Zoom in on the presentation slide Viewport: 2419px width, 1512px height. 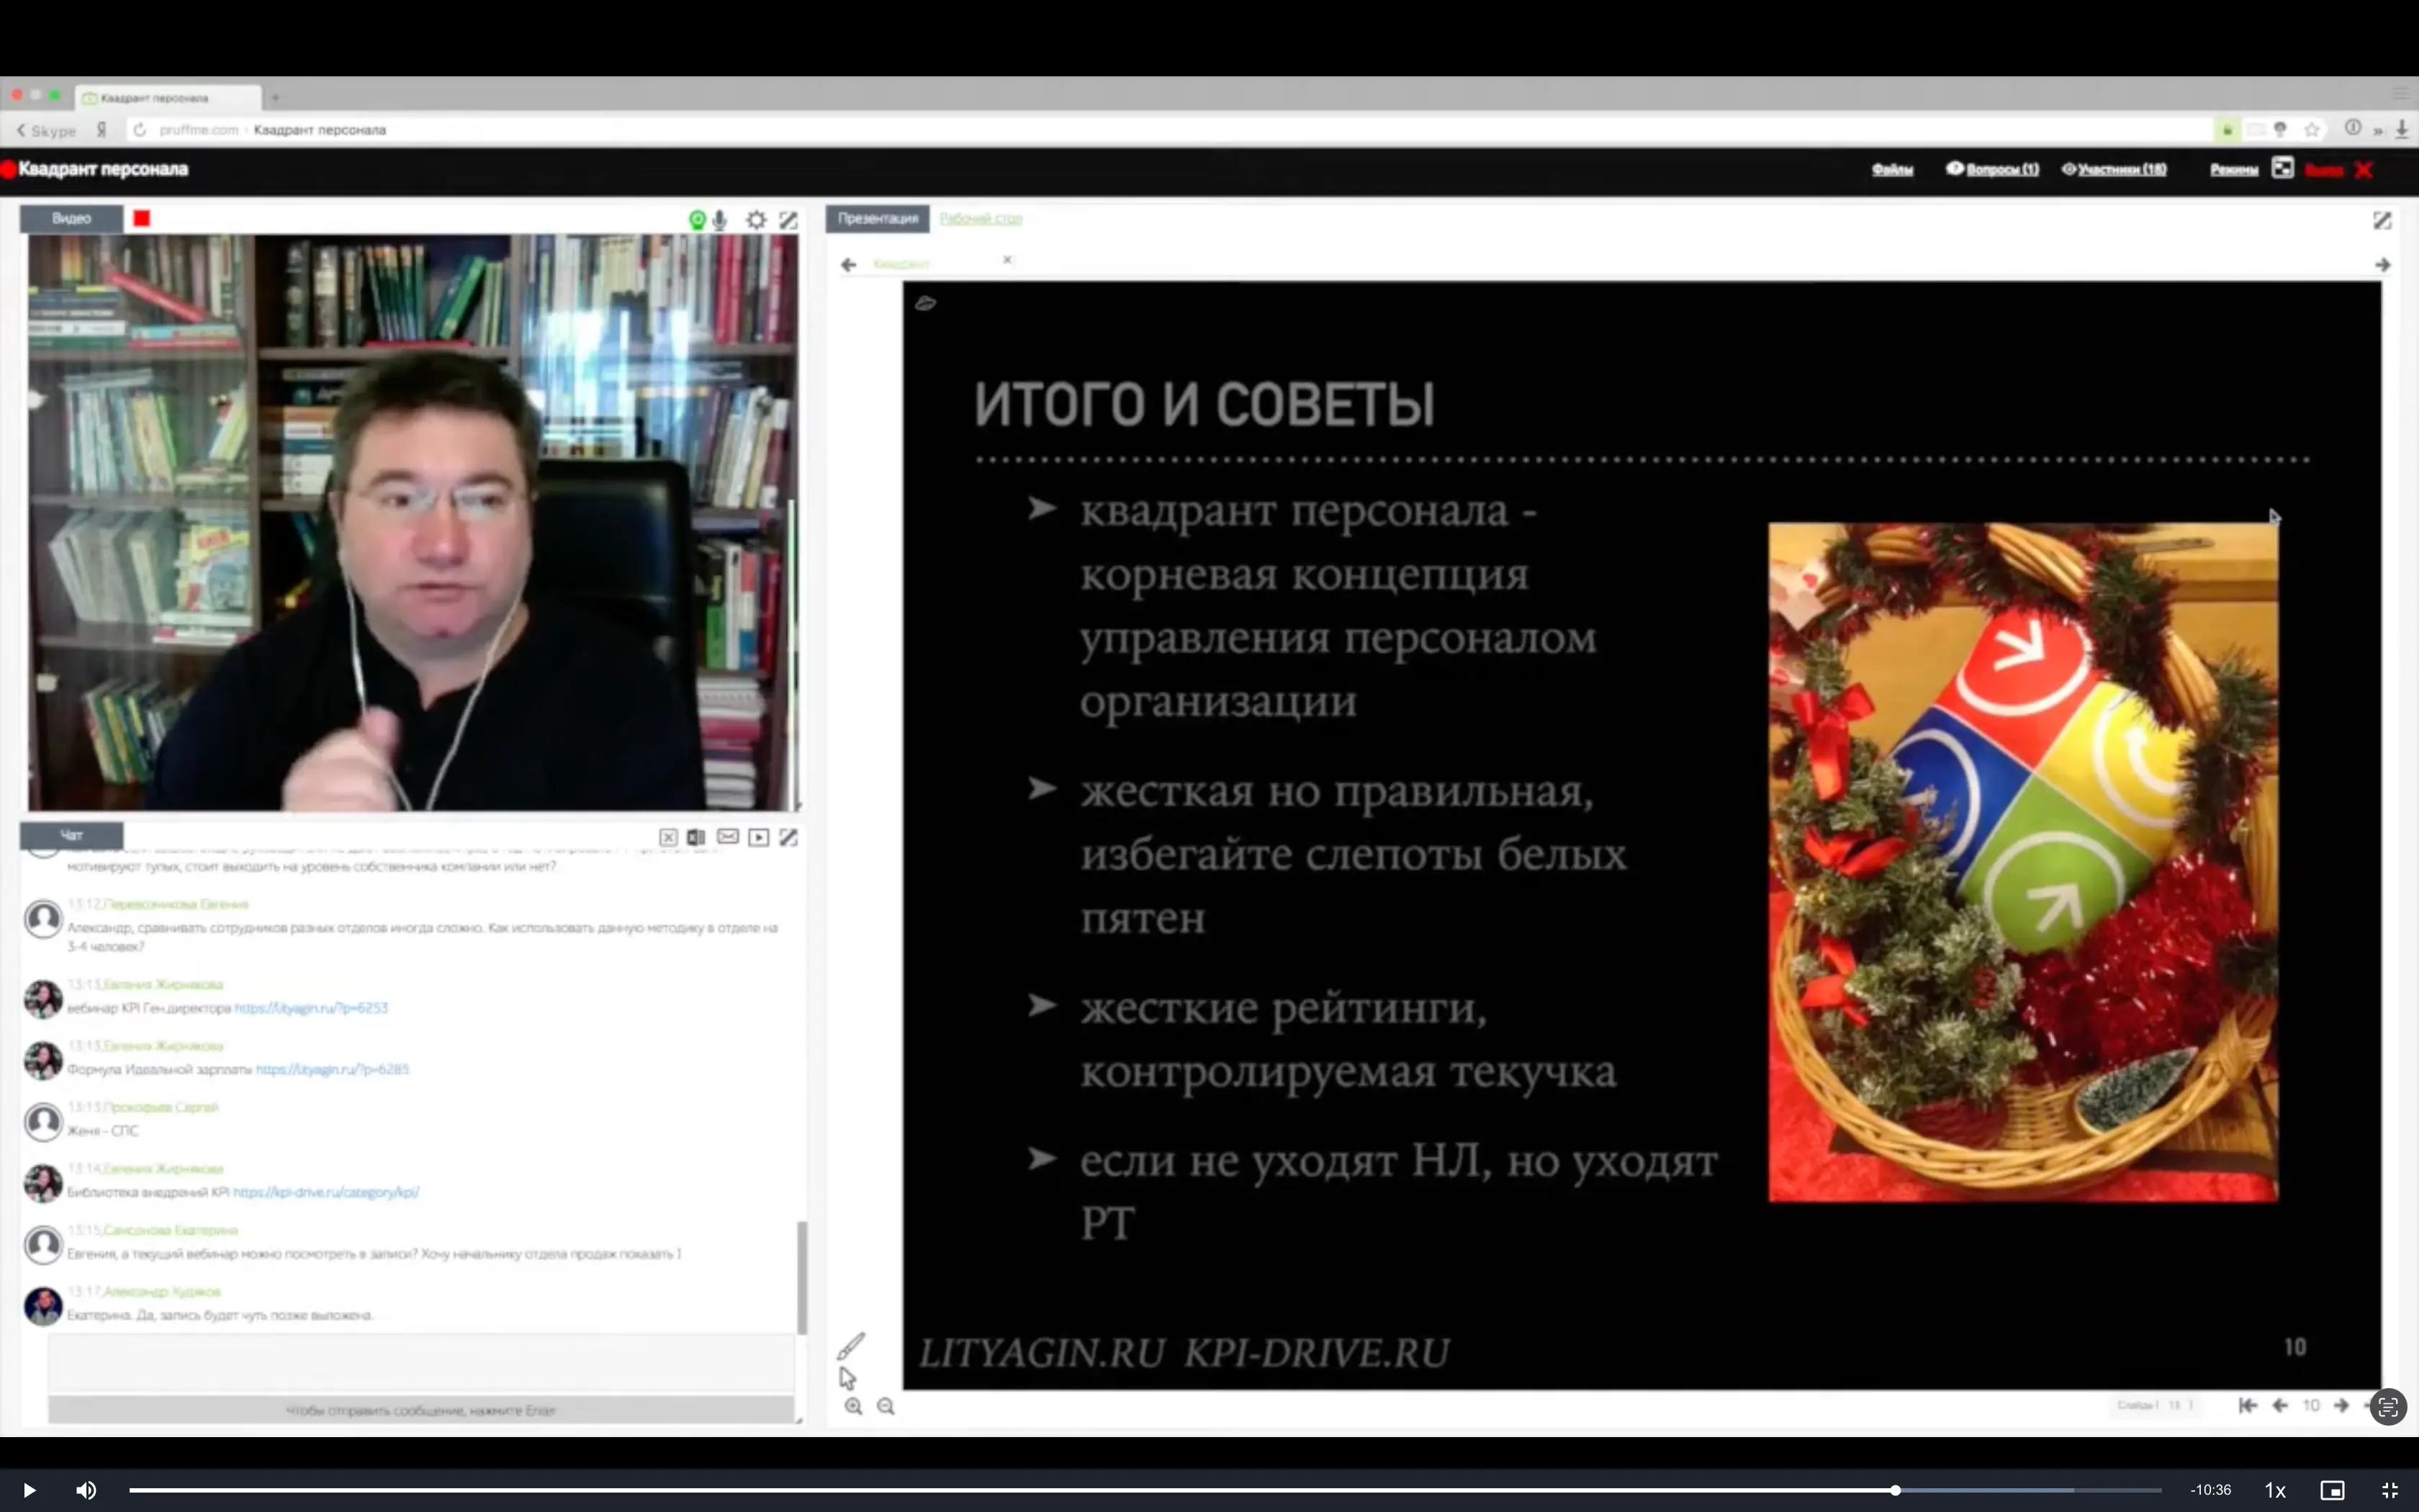pos(852,1406)
